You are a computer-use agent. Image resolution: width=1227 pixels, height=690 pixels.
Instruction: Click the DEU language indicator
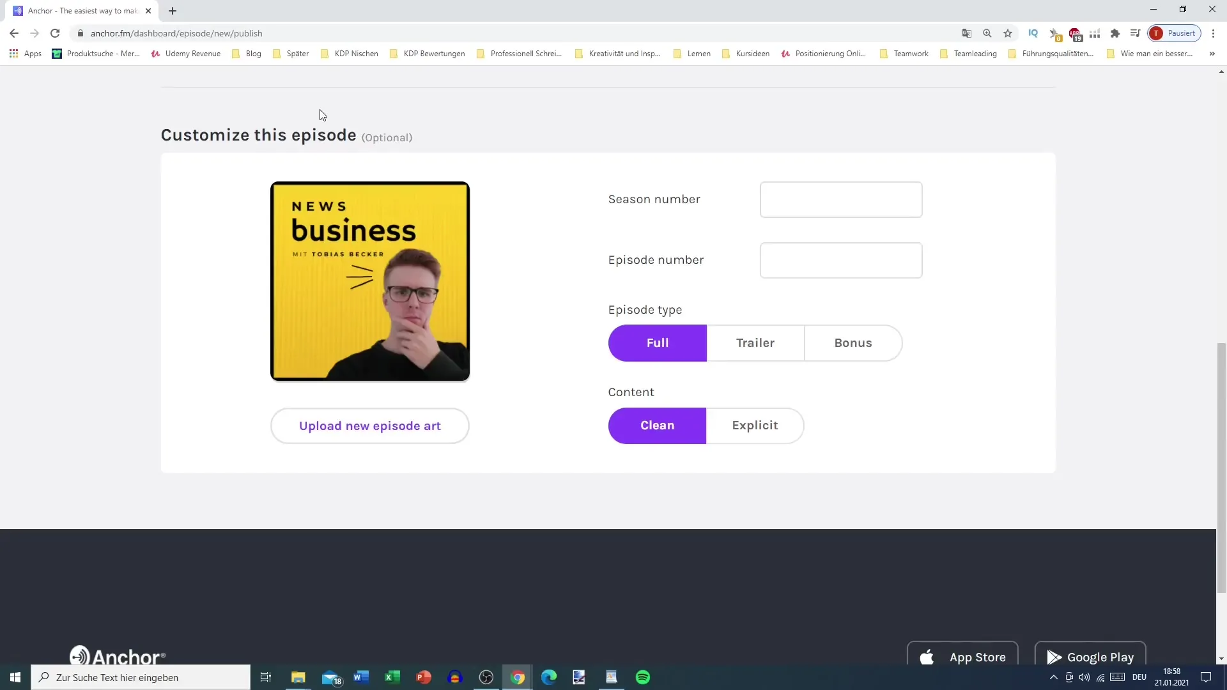(x=1139, y=677)
